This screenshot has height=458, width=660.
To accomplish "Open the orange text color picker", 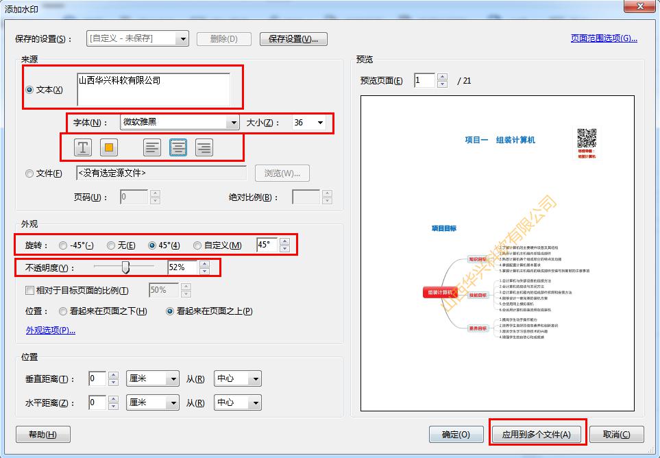I will pyautogui.click(x=108, y=147).
